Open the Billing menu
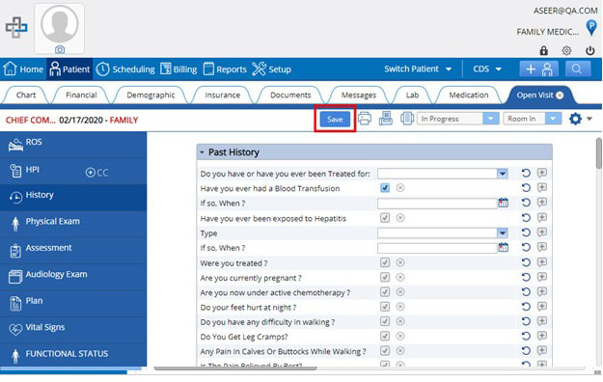The width and height of the screenshot is (603, 382). (178, 69)
